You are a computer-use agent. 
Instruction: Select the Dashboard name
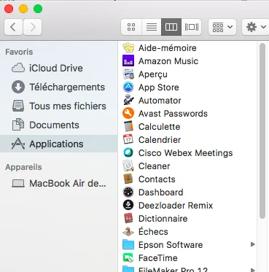(x=161, y=193)
